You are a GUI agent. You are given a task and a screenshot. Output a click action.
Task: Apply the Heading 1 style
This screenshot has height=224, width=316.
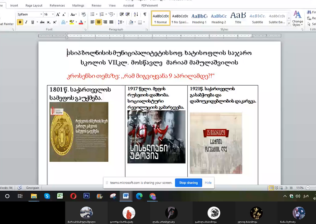(200, 18)
